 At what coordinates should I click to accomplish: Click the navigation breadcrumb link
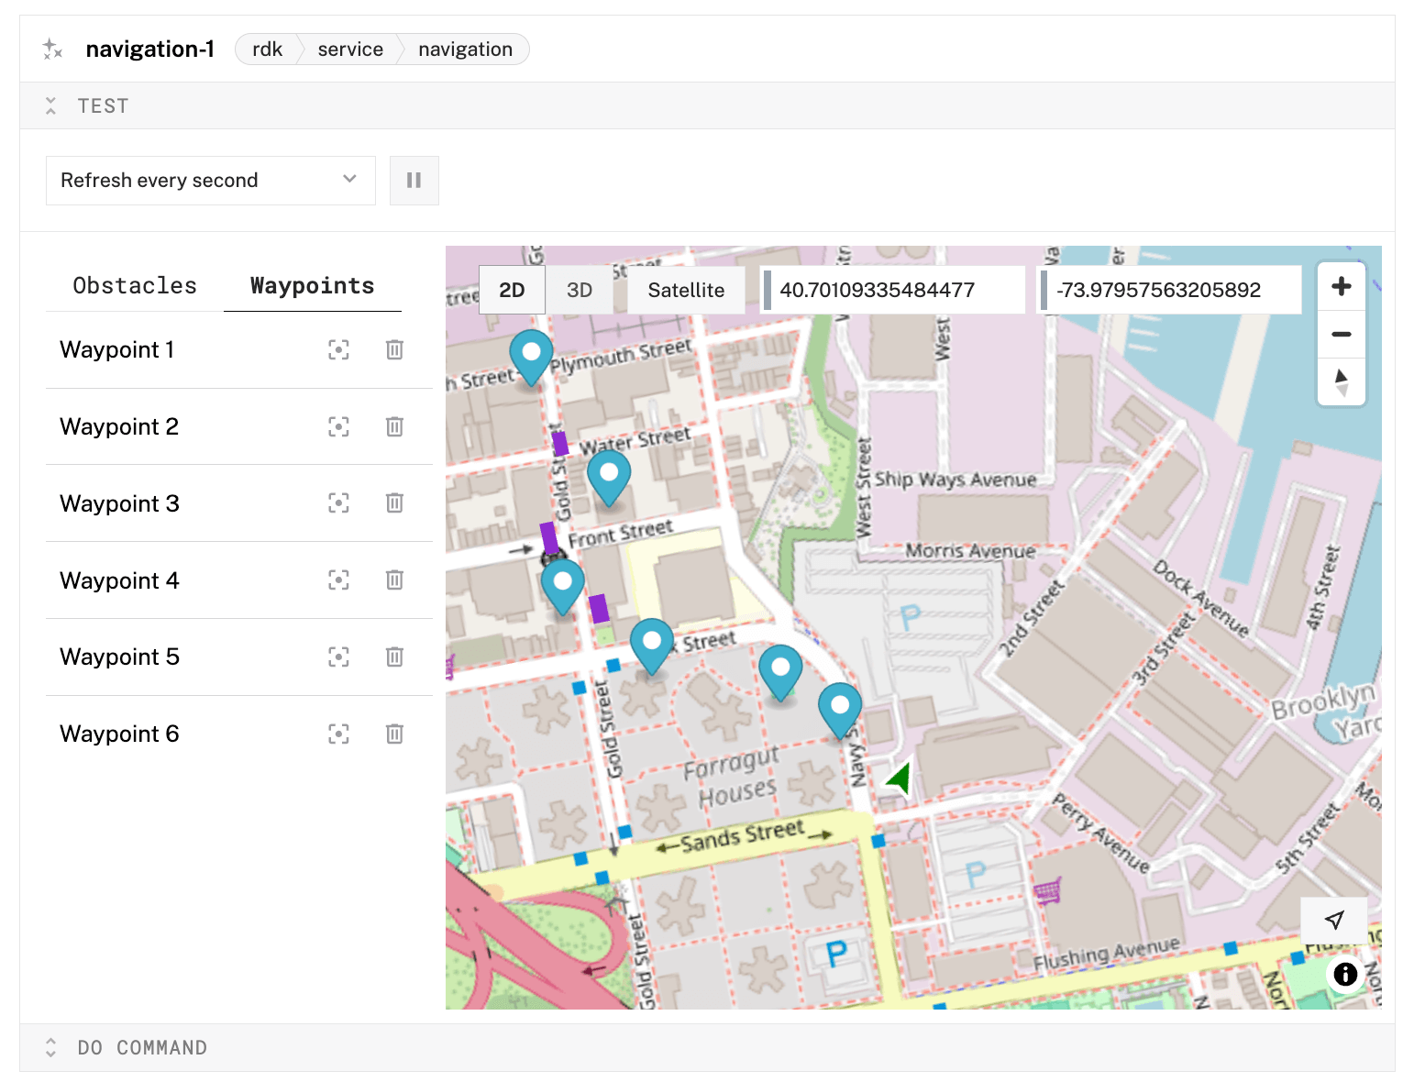tap(465, 49)
